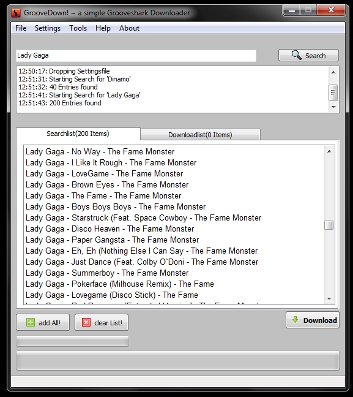Click the song list scroll down arrow
This screenshot has width=353, height=397.
pos(329,299)
